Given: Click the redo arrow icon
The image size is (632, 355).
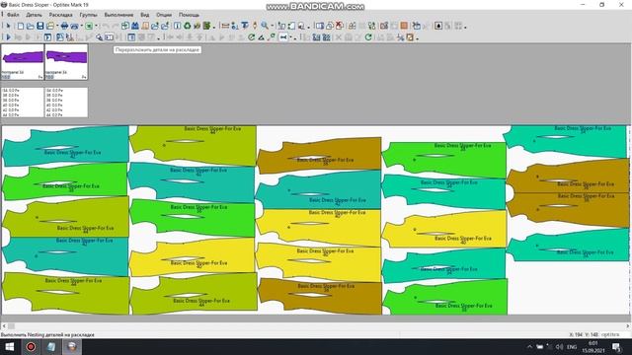Looking at the screenshot, I should click(116, 27).
